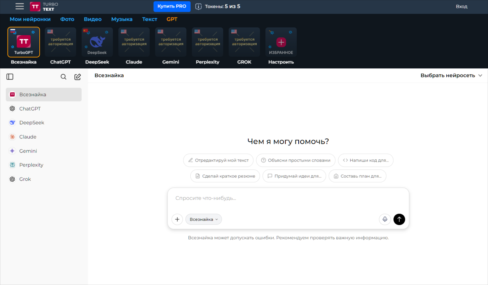The image size is (488, 285).
Task: Choose Объясни простыми словами suggestion
Action: [x=296, y=160]
